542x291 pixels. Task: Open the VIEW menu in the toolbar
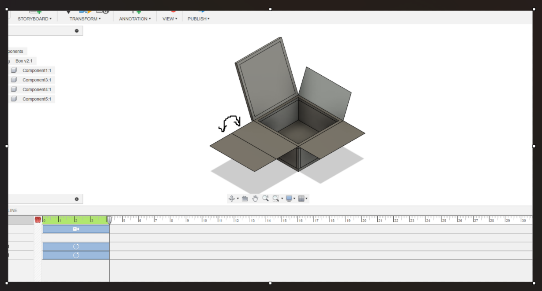click(169, 18)
